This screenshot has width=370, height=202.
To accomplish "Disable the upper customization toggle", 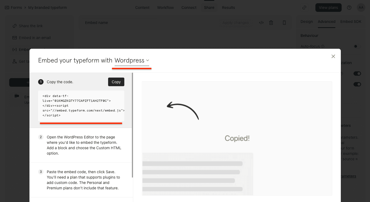I will (357, 73).
